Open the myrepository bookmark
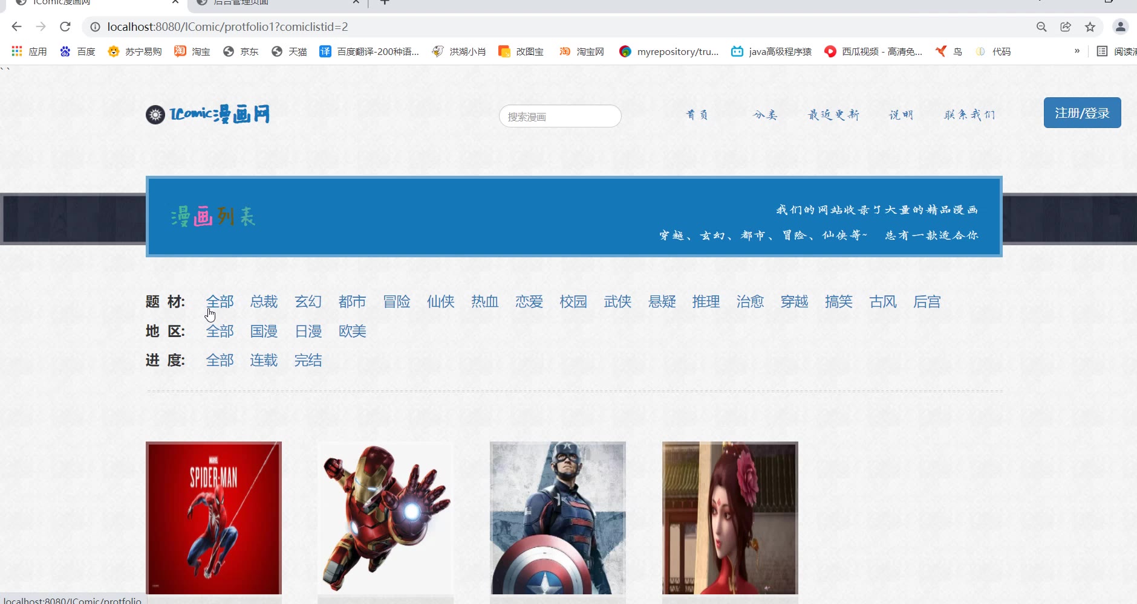 669,51
